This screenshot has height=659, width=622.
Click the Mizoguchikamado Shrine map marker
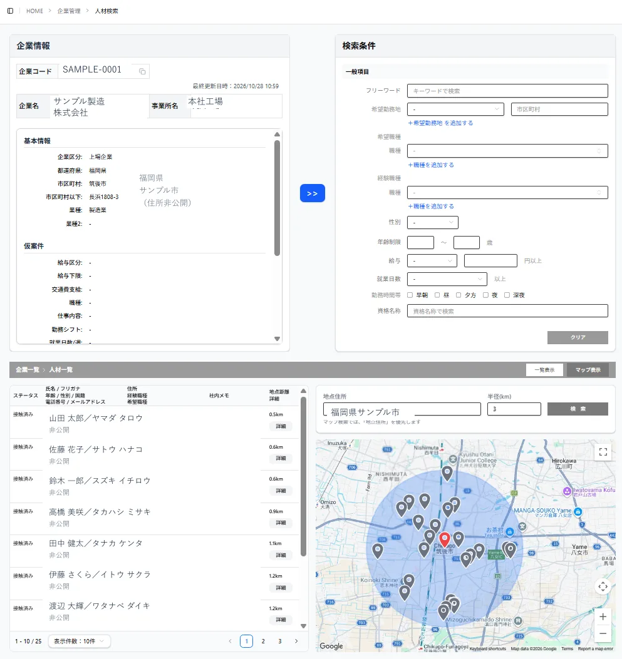point(518,621)
